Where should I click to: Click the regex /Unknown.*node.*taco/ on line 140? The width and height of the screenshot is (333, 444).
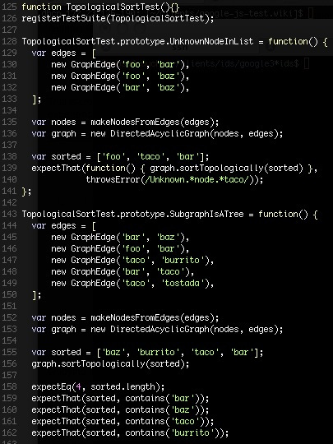(197, 179)
